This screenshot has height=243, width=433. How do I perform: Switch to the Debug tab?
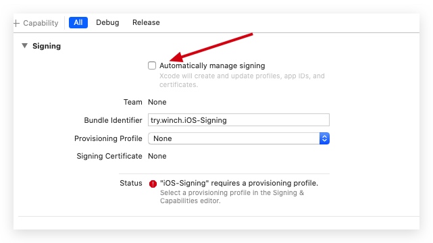pos(107,23)
